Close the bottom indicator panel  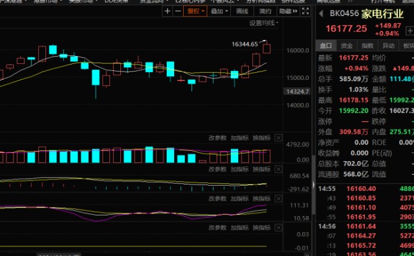click(279, 228)
